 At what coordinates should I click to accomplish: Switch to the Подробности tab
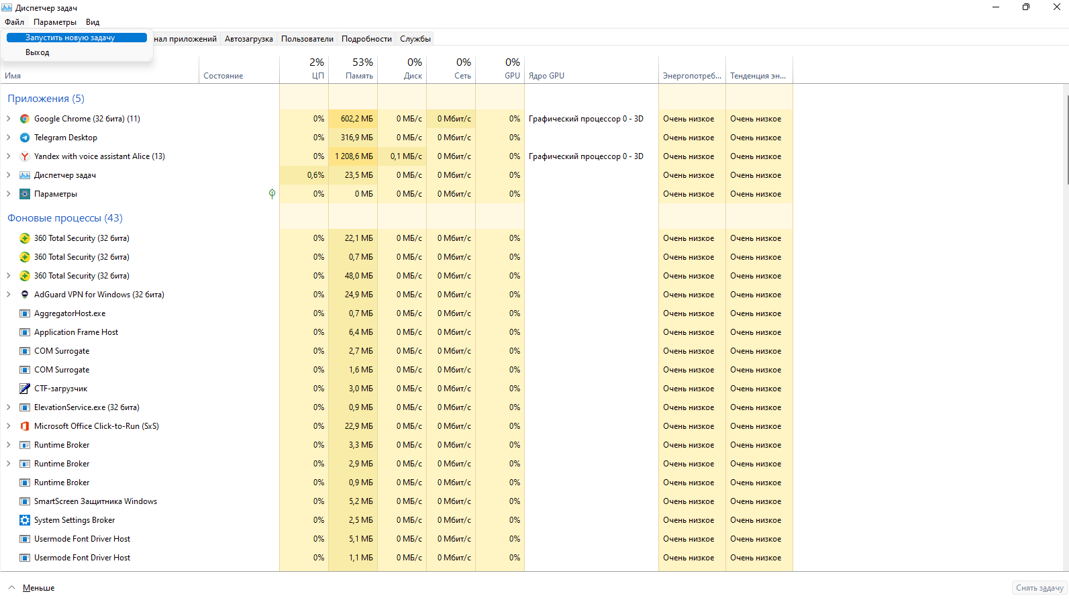(366, 39)
